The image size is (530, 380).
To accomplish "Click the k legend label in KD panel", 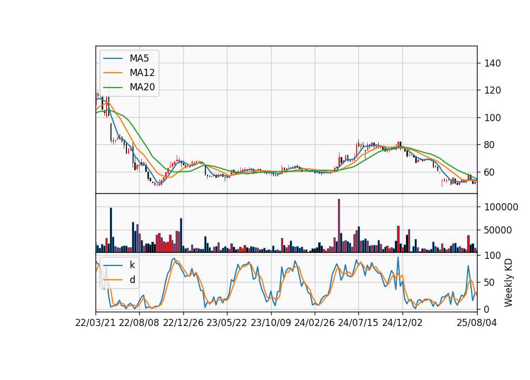I will [132, 265].
